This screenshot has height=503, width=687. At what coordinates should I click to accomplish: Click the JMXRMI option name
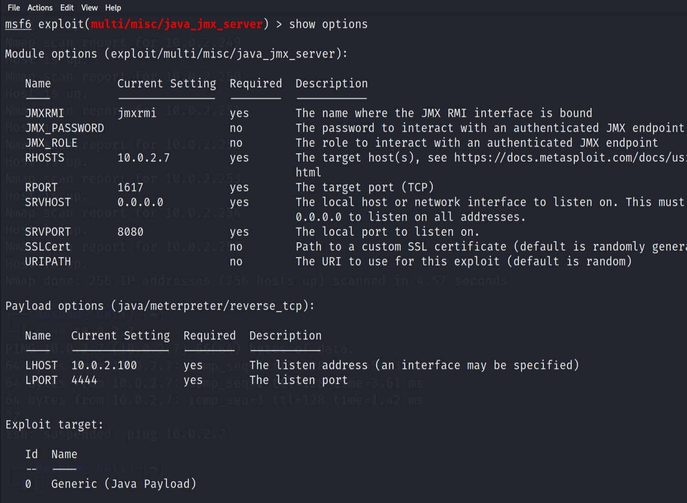pos(45,113)
